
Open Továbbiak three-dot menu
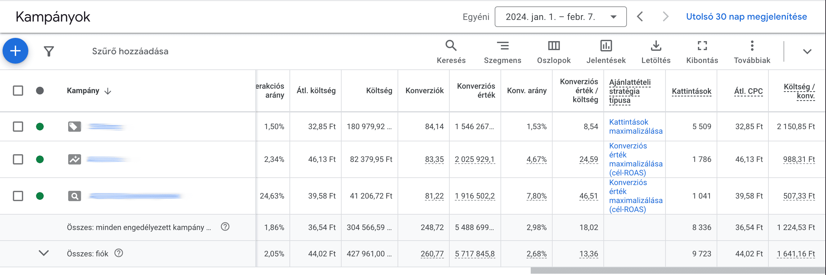click(752, 51)
